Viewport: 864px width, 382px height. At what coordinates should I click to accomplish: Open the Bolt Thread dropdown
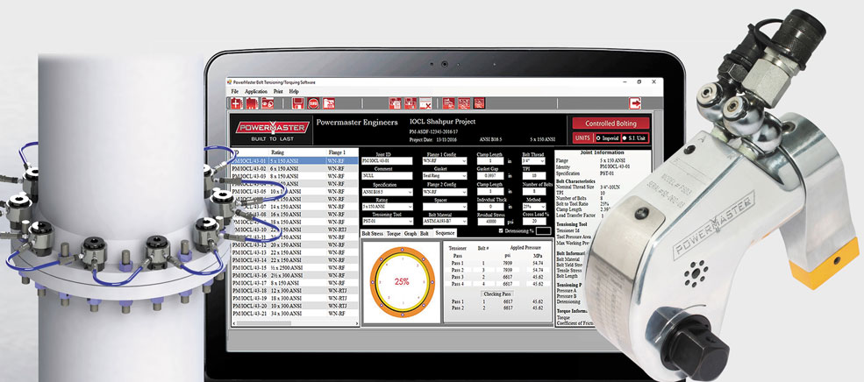pos(533,160)
